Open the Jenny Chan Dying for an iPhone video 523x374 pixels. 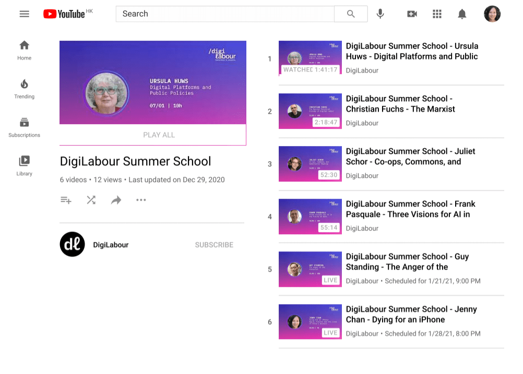[395, 314]
